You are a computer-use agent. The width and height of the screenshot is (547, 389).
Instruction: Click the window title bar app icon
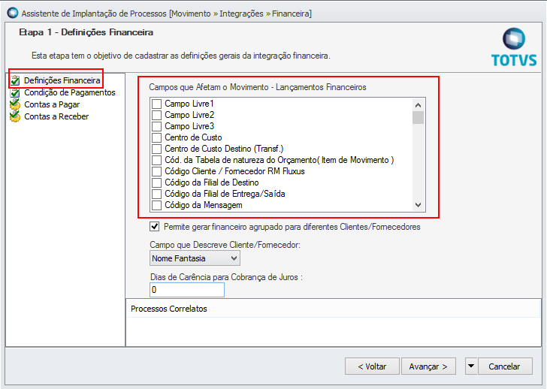click(13, 13)
